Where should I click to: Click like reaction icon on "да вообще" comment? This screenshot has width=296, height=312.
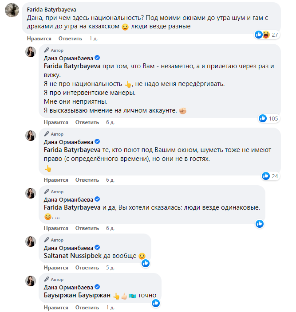[x=145, y=263]
